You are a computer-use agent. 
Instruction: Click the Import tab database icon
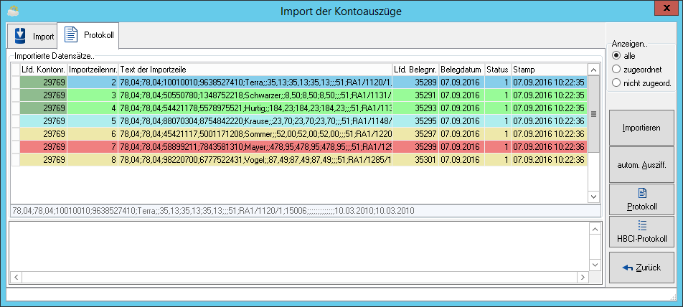pos(20,36)
